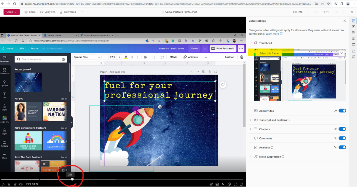This screenshot has height=187, width=357.
Task: Turn off the Comments setting
Action: [x=342, y=138]
